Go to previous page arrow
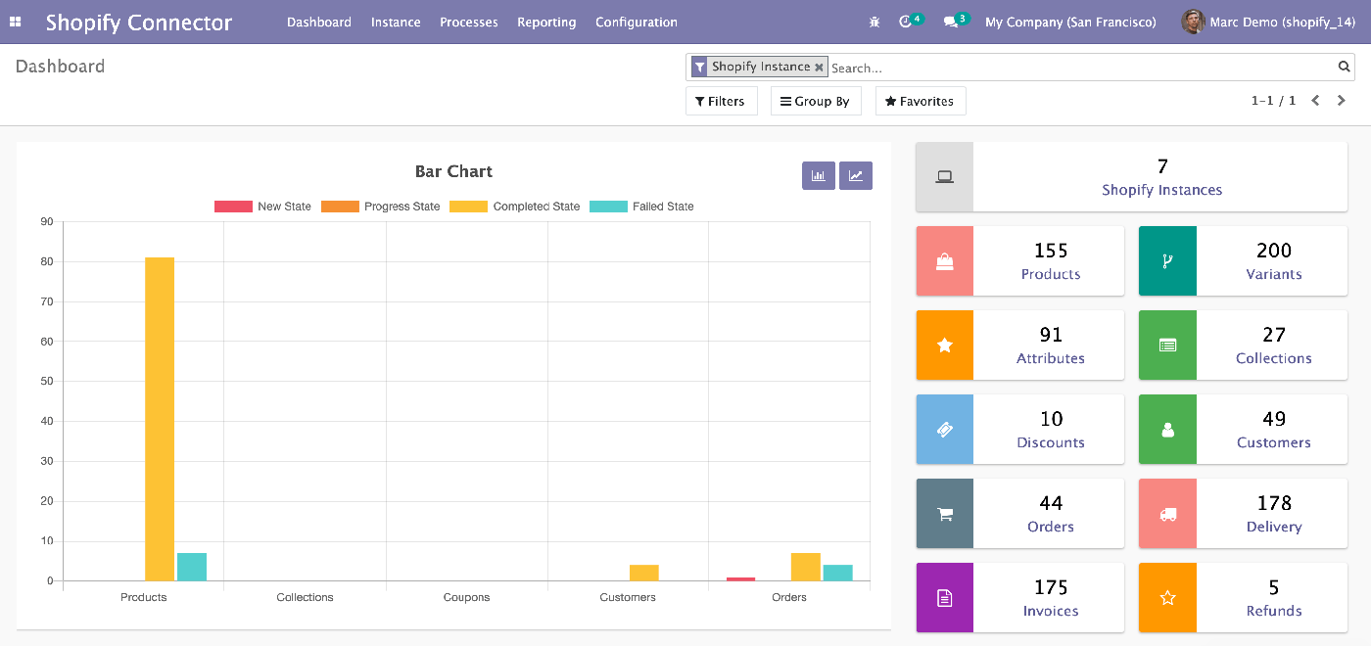The image size is (1371, 646). 1316,101
